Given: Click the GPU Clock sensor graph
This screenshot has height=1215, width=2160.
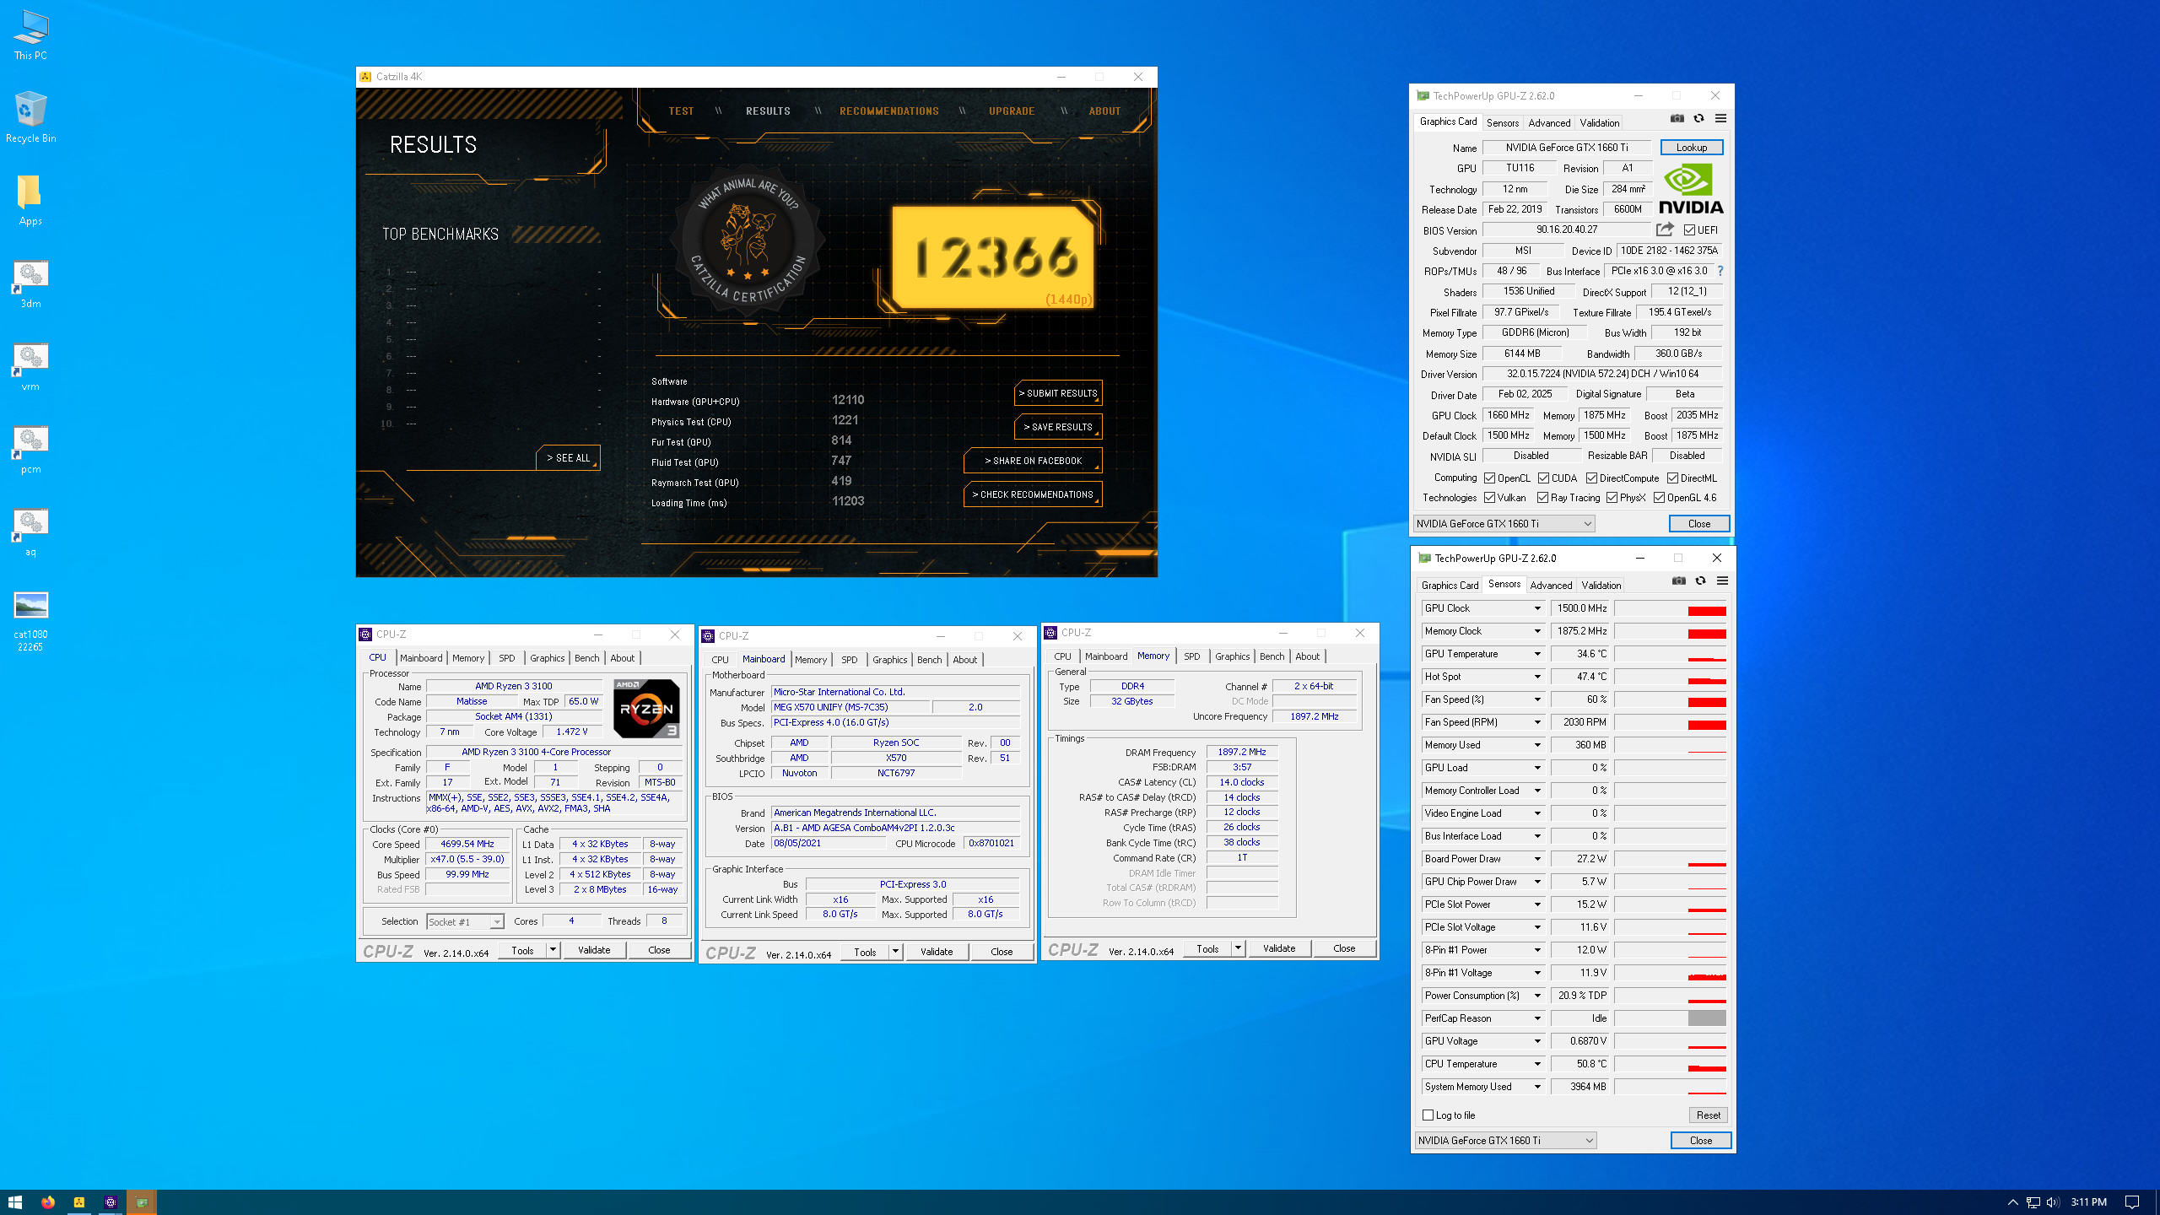Looking at the screenshot, I should pos(1671,608).
